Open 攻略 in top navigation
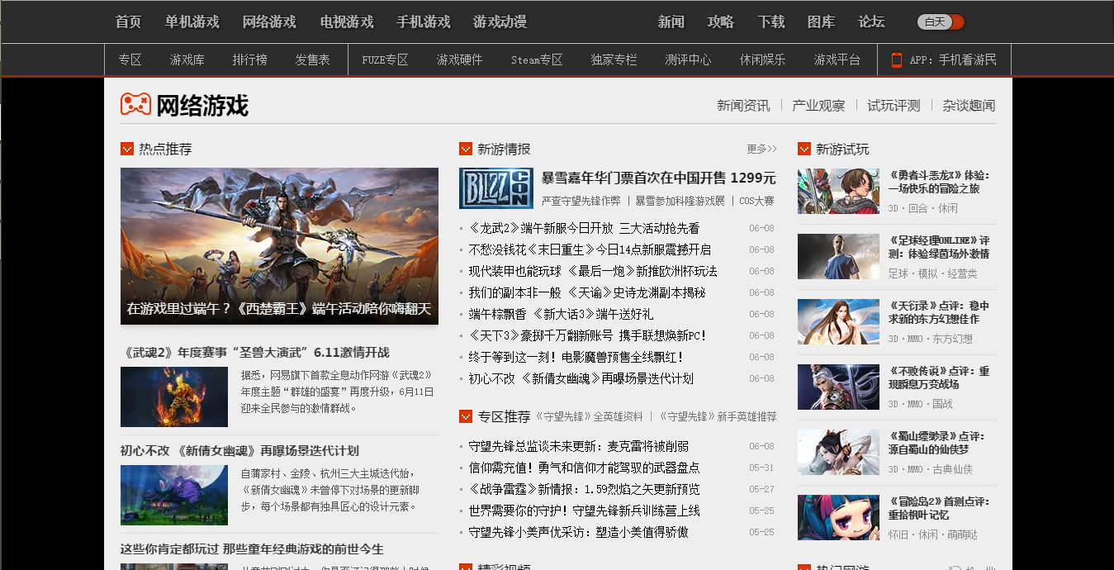 tap(721, 21)
